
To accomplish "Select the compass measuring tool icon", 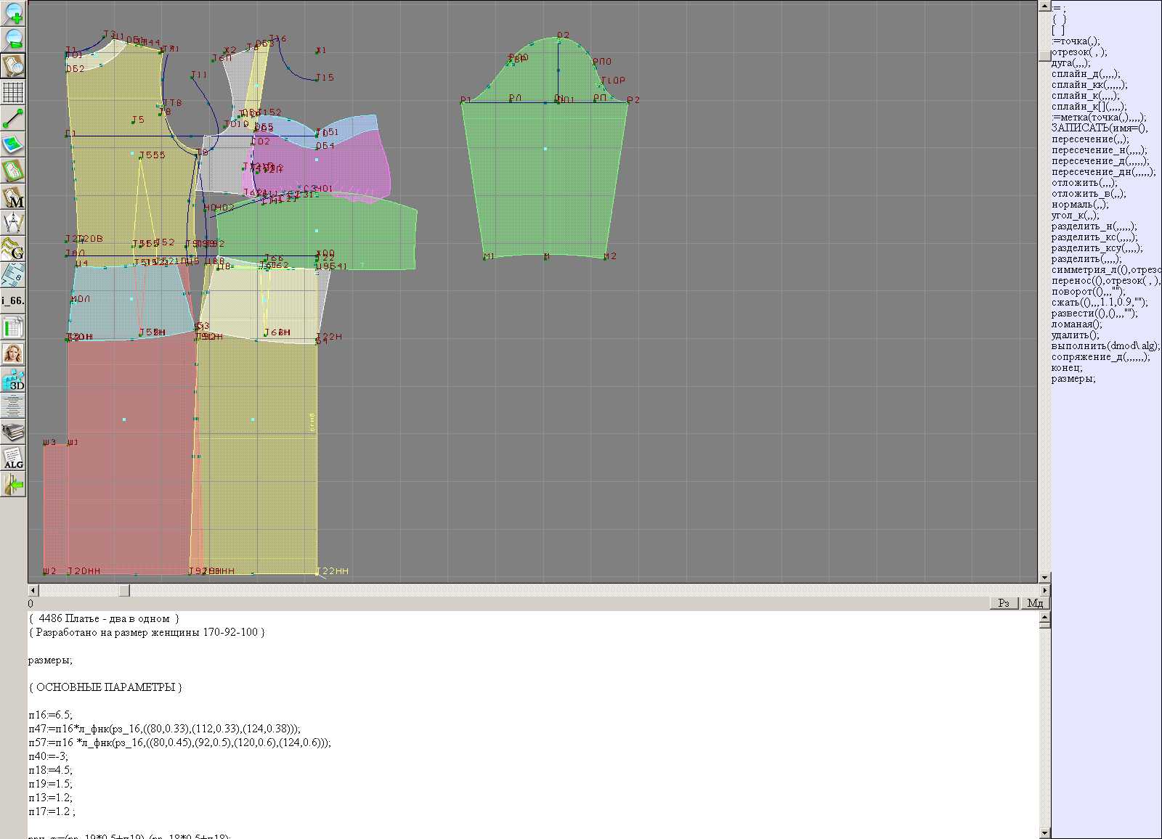I will click(x=13, y=224).
